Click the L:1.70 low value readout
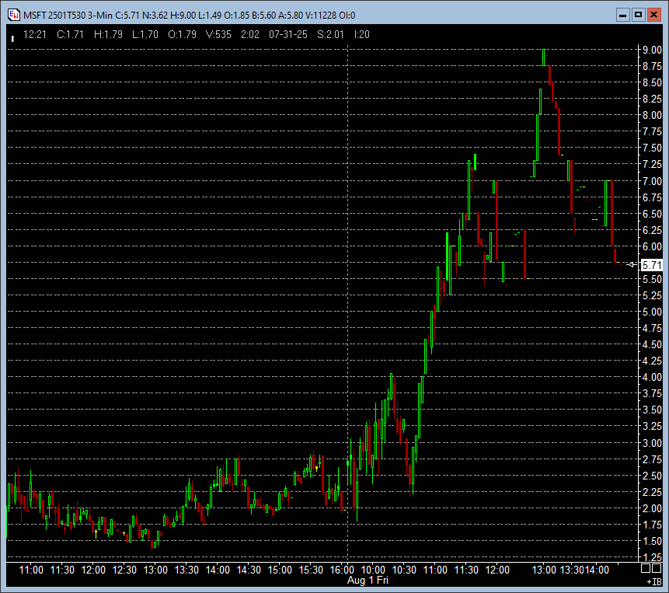 145,34
